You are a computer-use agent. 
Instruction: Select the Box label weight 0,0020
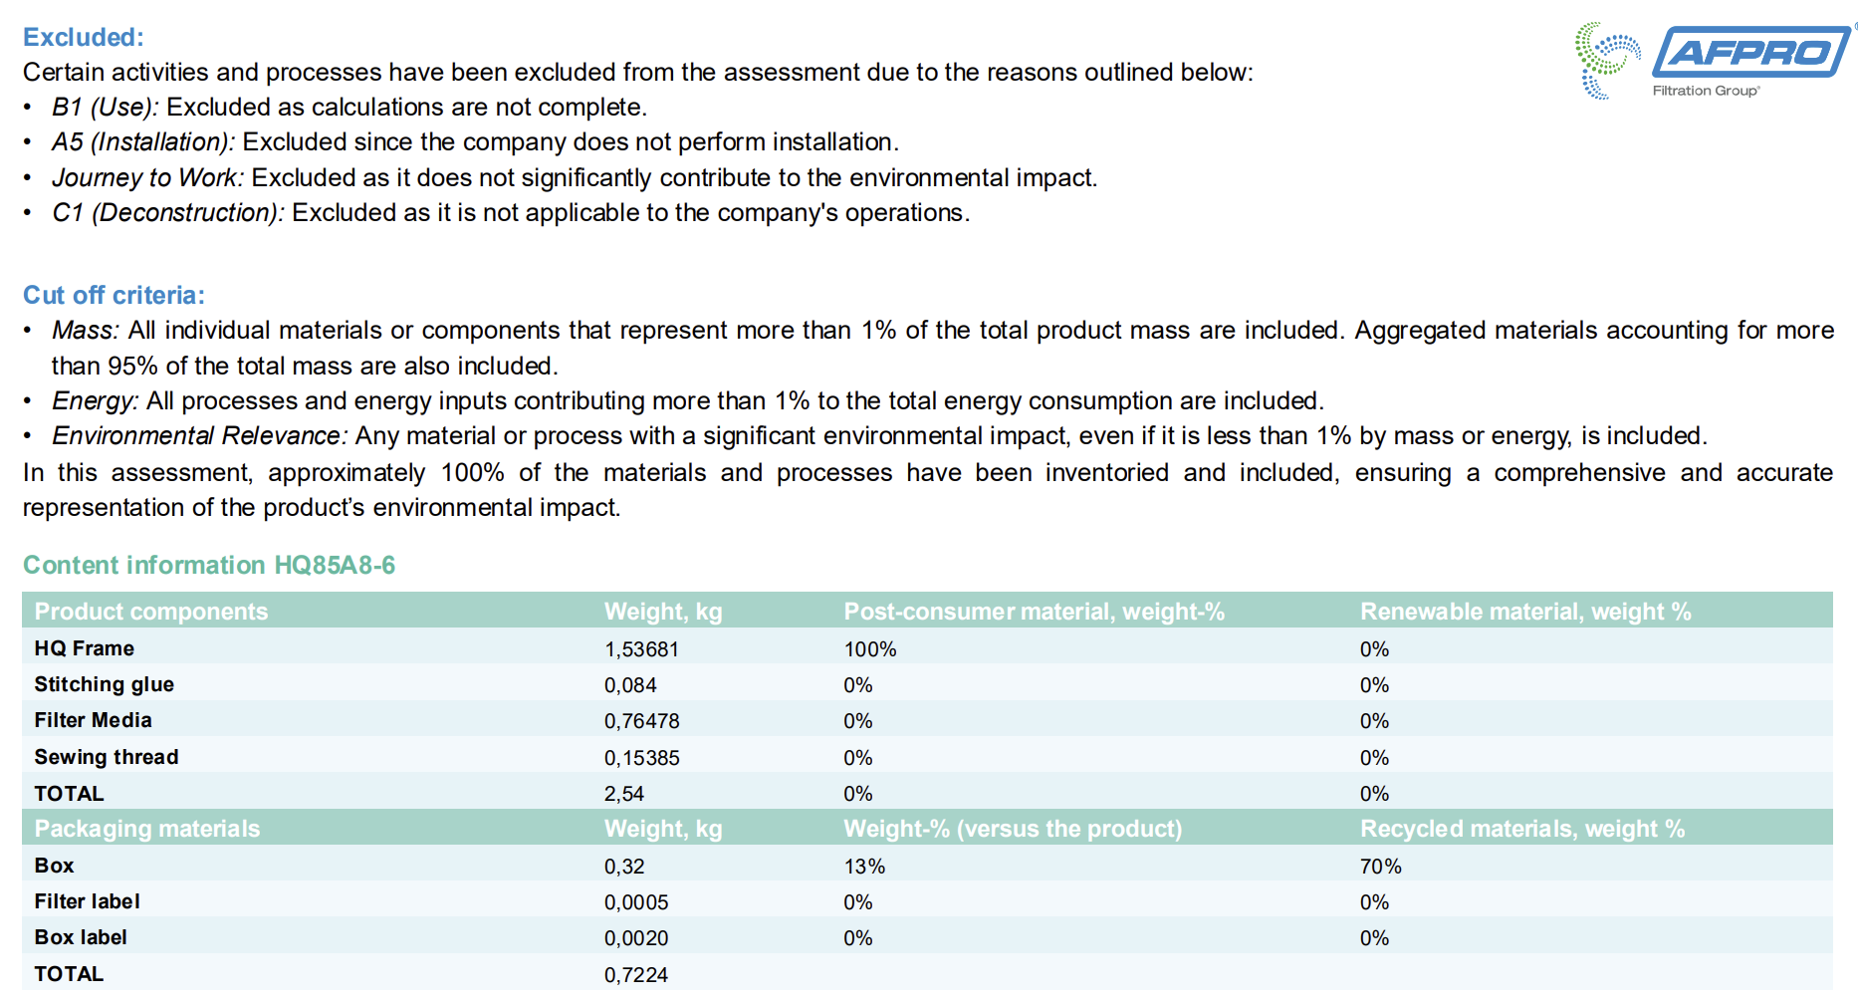click(636, 938)
